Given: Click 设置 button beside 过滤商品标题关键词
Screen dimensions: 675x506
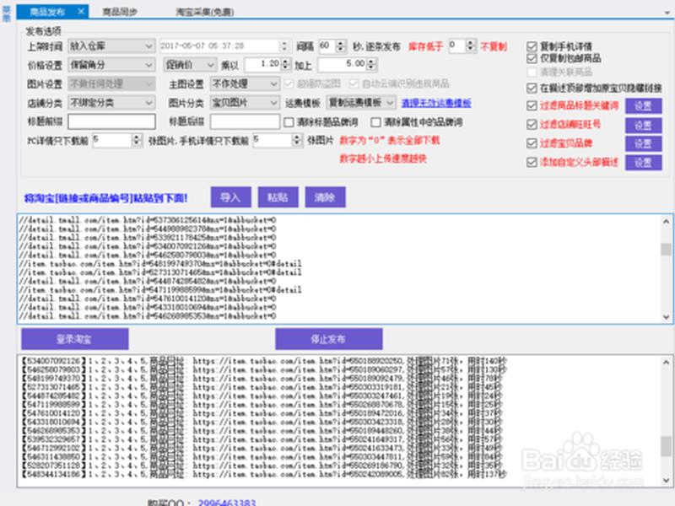Looking at the screenshot, I should (643, 106).
